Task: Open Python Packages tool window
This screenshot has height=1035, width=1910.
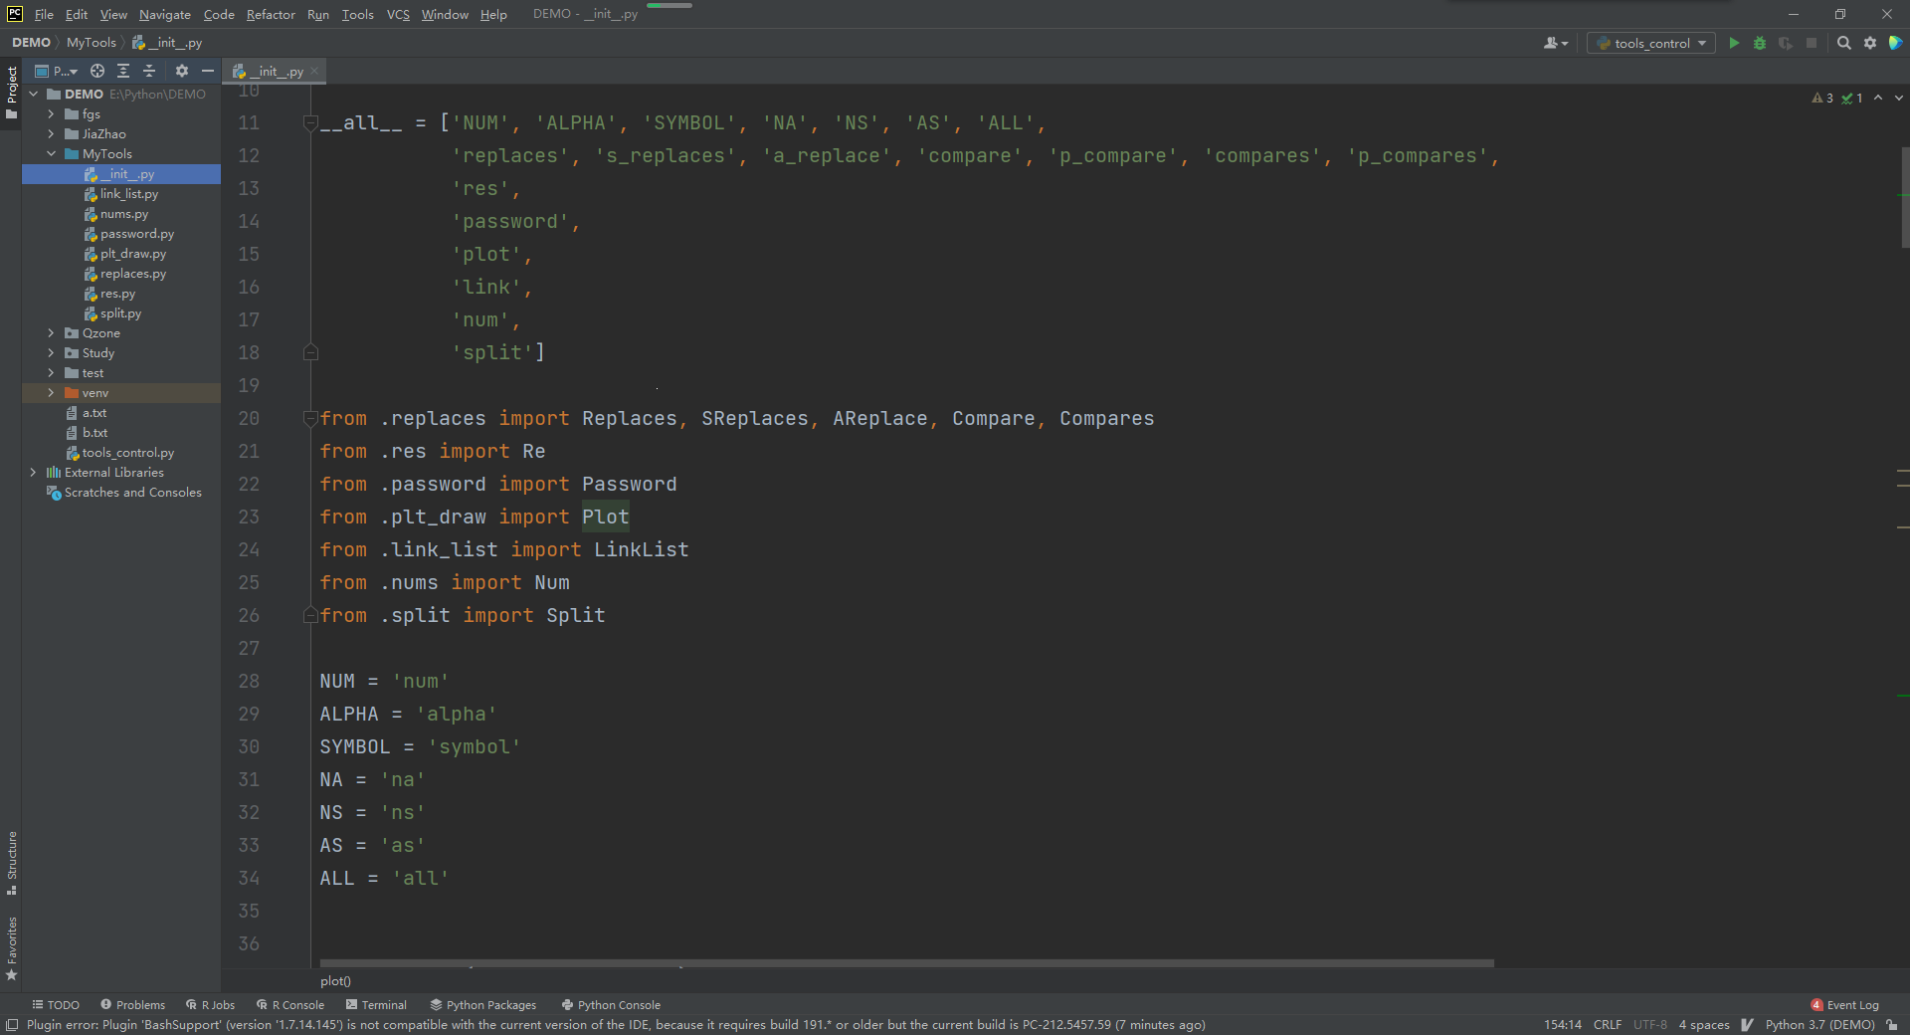Action: pyautogui.click(x=482, y=1005)
